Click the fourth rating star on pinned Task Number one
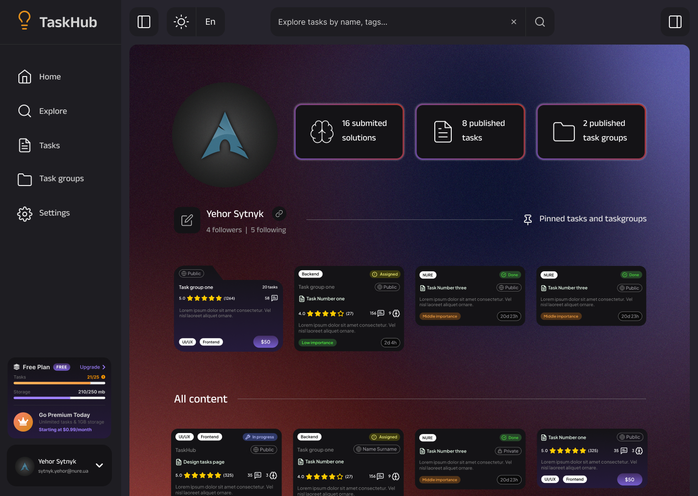Image resolution: width=698 pixels, height=496 pixels. coord(333,313)
